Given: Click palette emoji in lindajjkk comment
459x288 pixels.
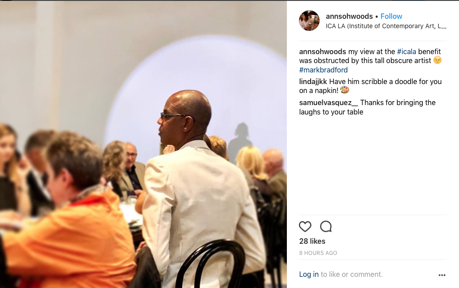Looking at the screenshot, I should coord(345,90).
